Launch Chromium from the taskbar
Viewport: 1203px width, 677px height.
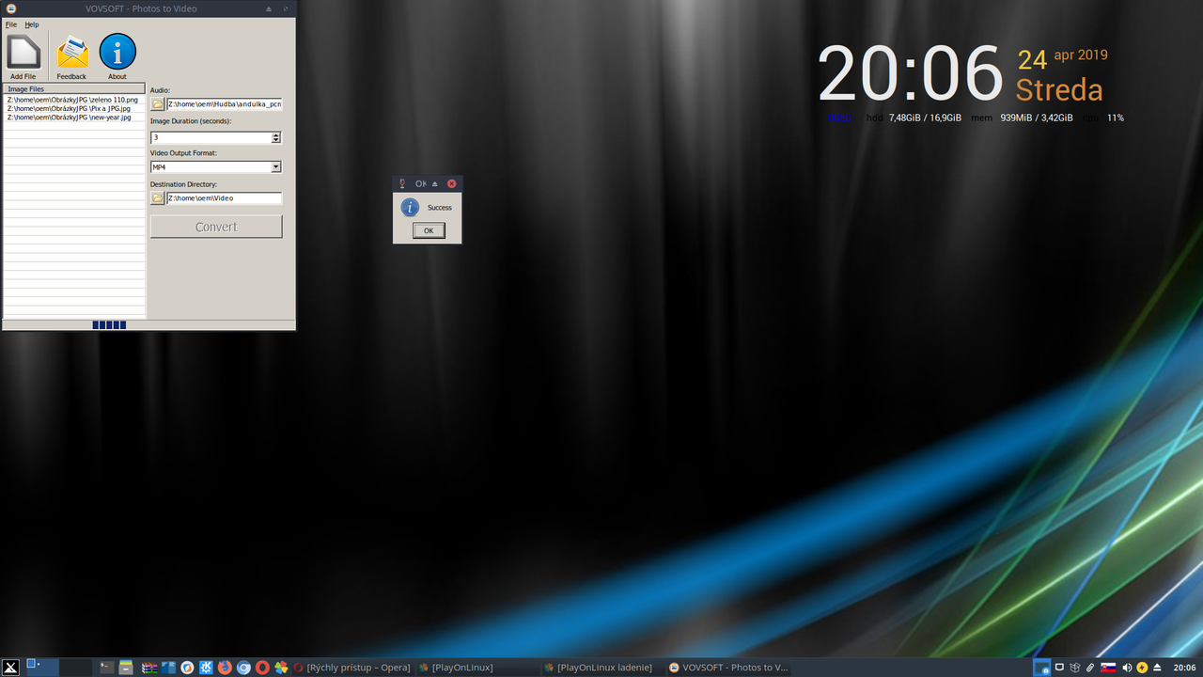tap(243, 668)
